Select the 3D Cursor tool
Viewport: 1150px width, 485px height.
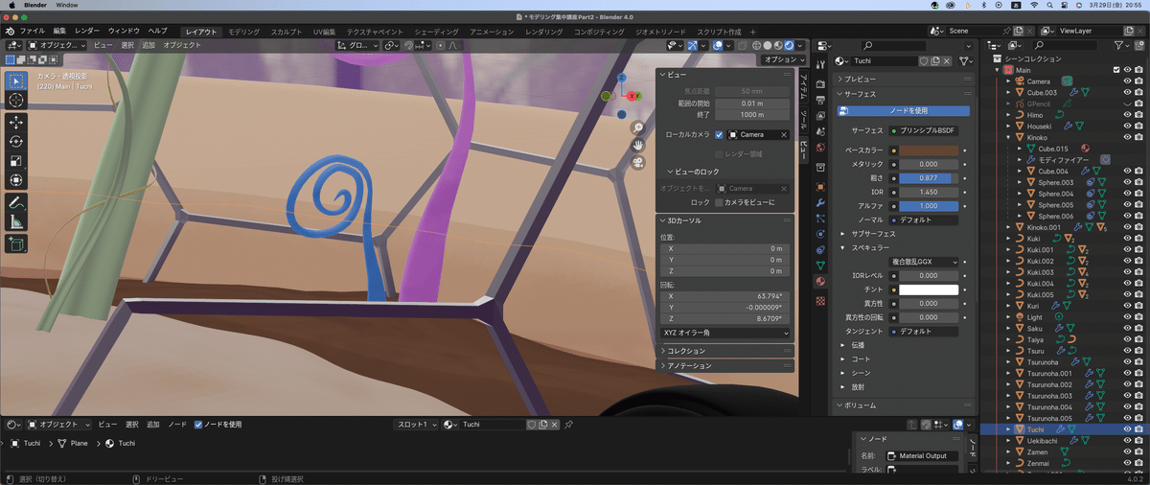pos(16,100)
